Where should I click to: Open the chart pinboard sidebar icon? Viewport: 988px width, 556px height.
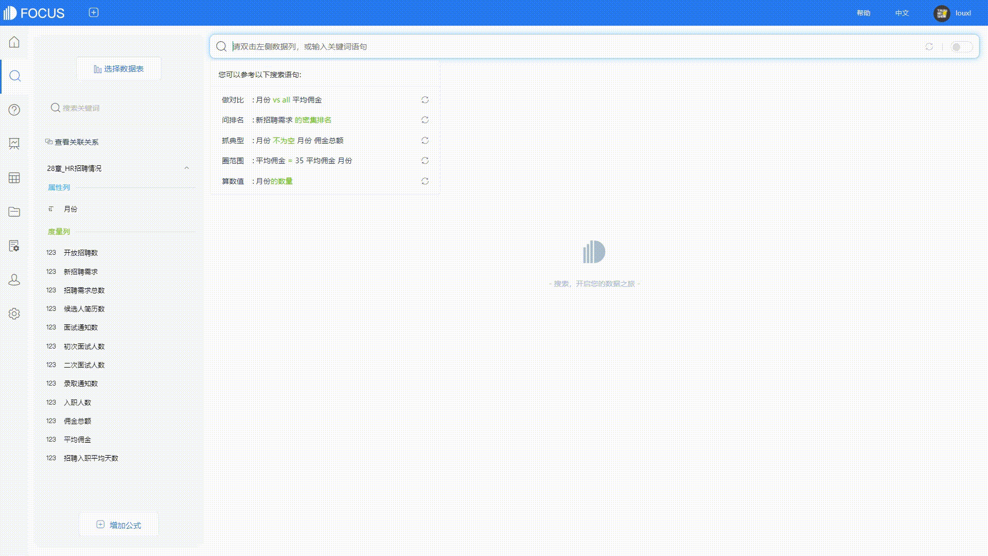click(14, 144)
